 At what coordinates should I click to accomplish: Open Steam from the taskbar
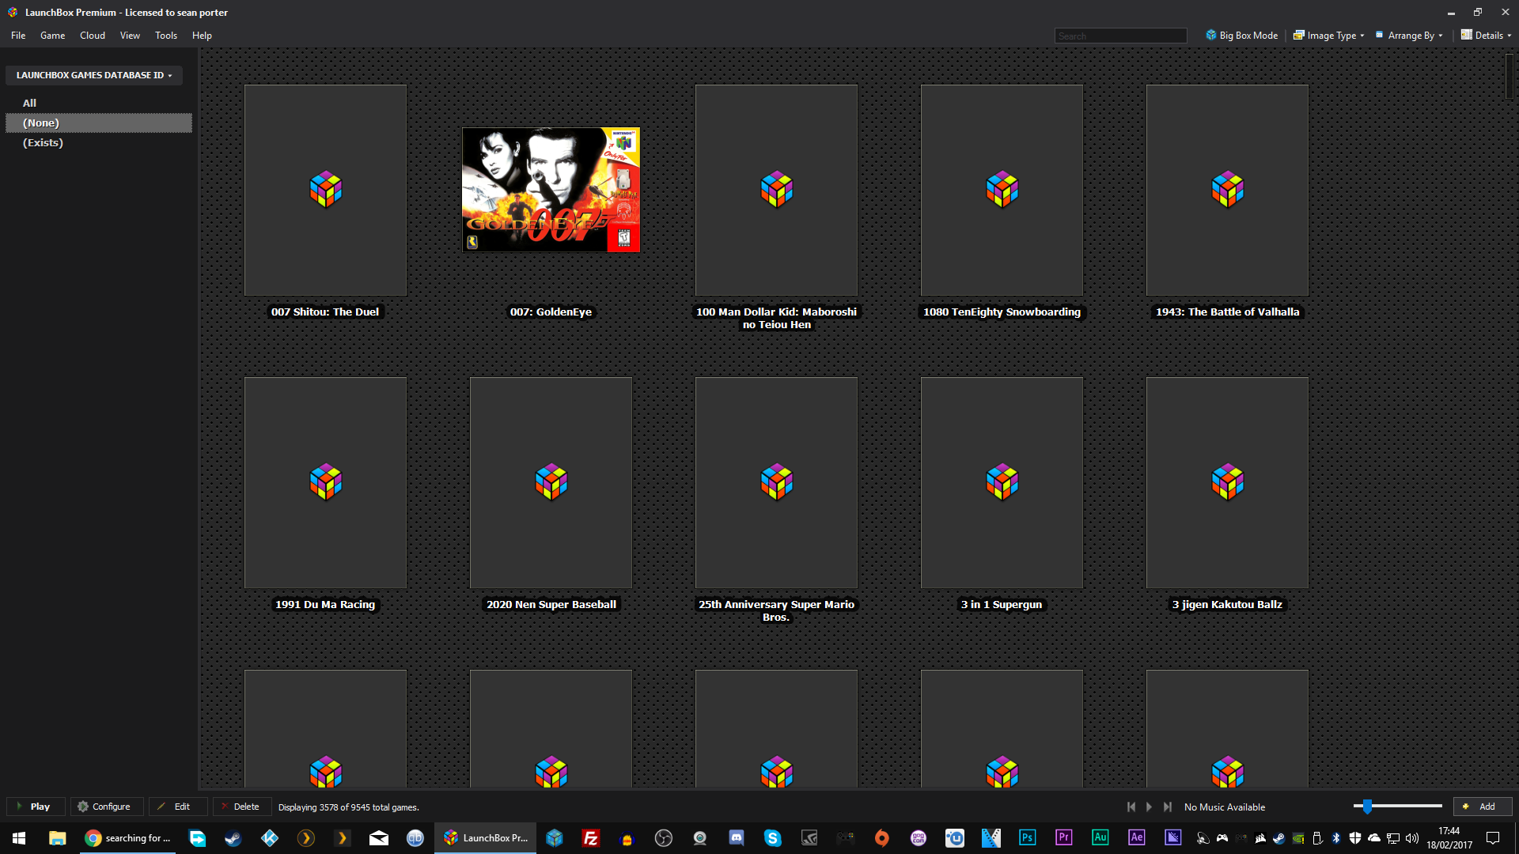[233, 838]
